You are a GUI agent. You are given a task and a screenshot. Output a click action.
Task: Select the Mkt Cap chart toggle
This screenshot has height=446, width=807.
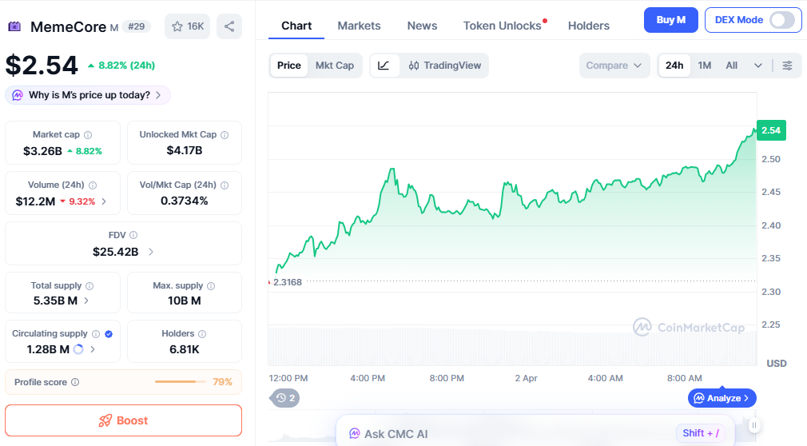coord(335,66)
